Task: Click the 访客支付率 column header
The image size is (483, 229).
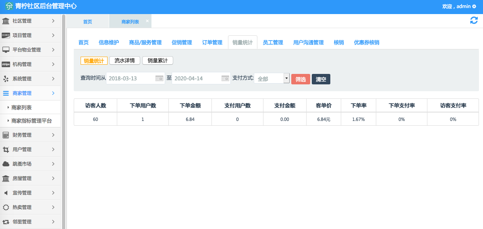Action: tap(453, 105)
